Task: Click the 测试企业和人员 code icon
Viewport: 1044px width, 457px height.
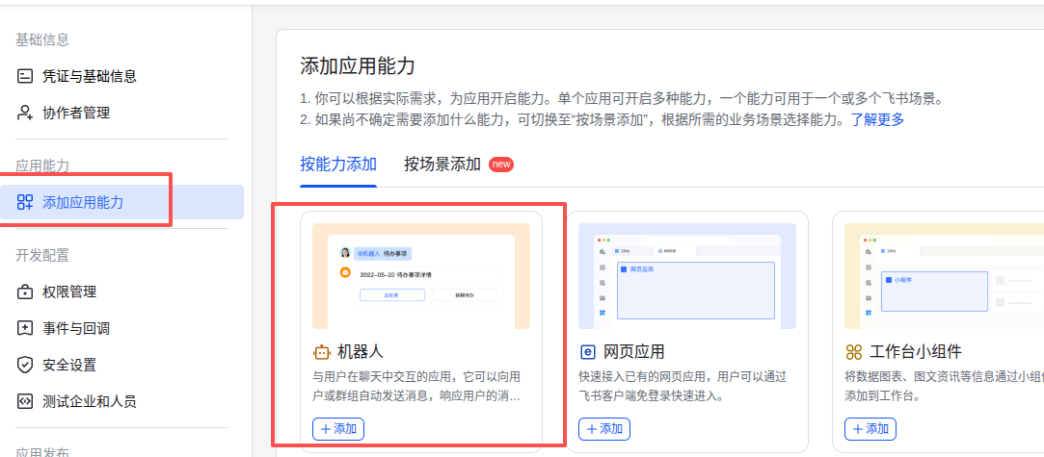Action: (25, 401)
